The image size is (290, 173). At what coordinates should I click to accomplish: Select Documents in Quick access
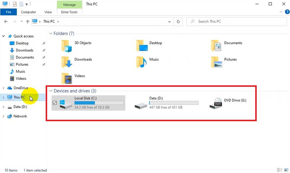point(25,57)
